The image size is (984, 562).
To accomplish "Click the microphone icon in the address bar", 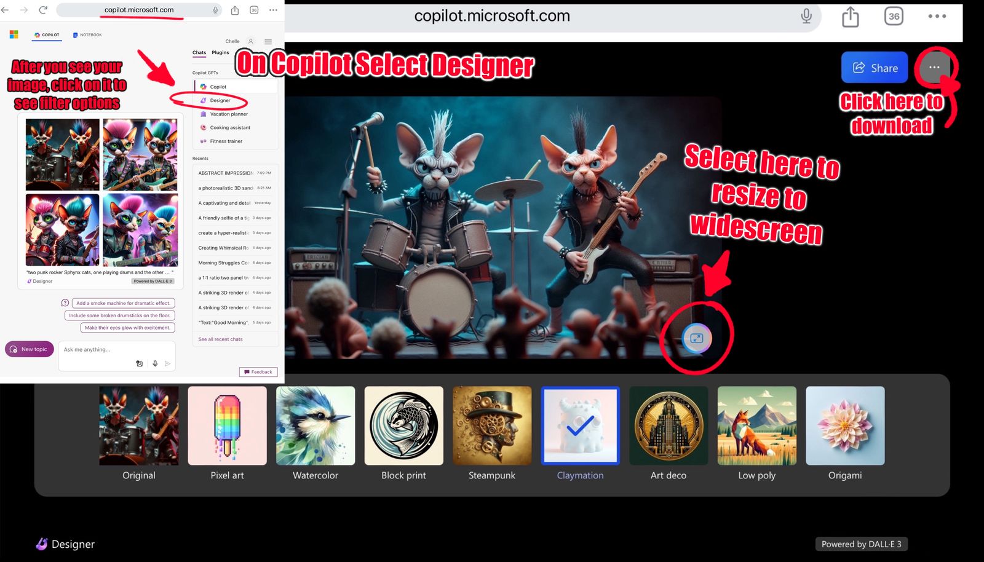I will tap(215, 9).
